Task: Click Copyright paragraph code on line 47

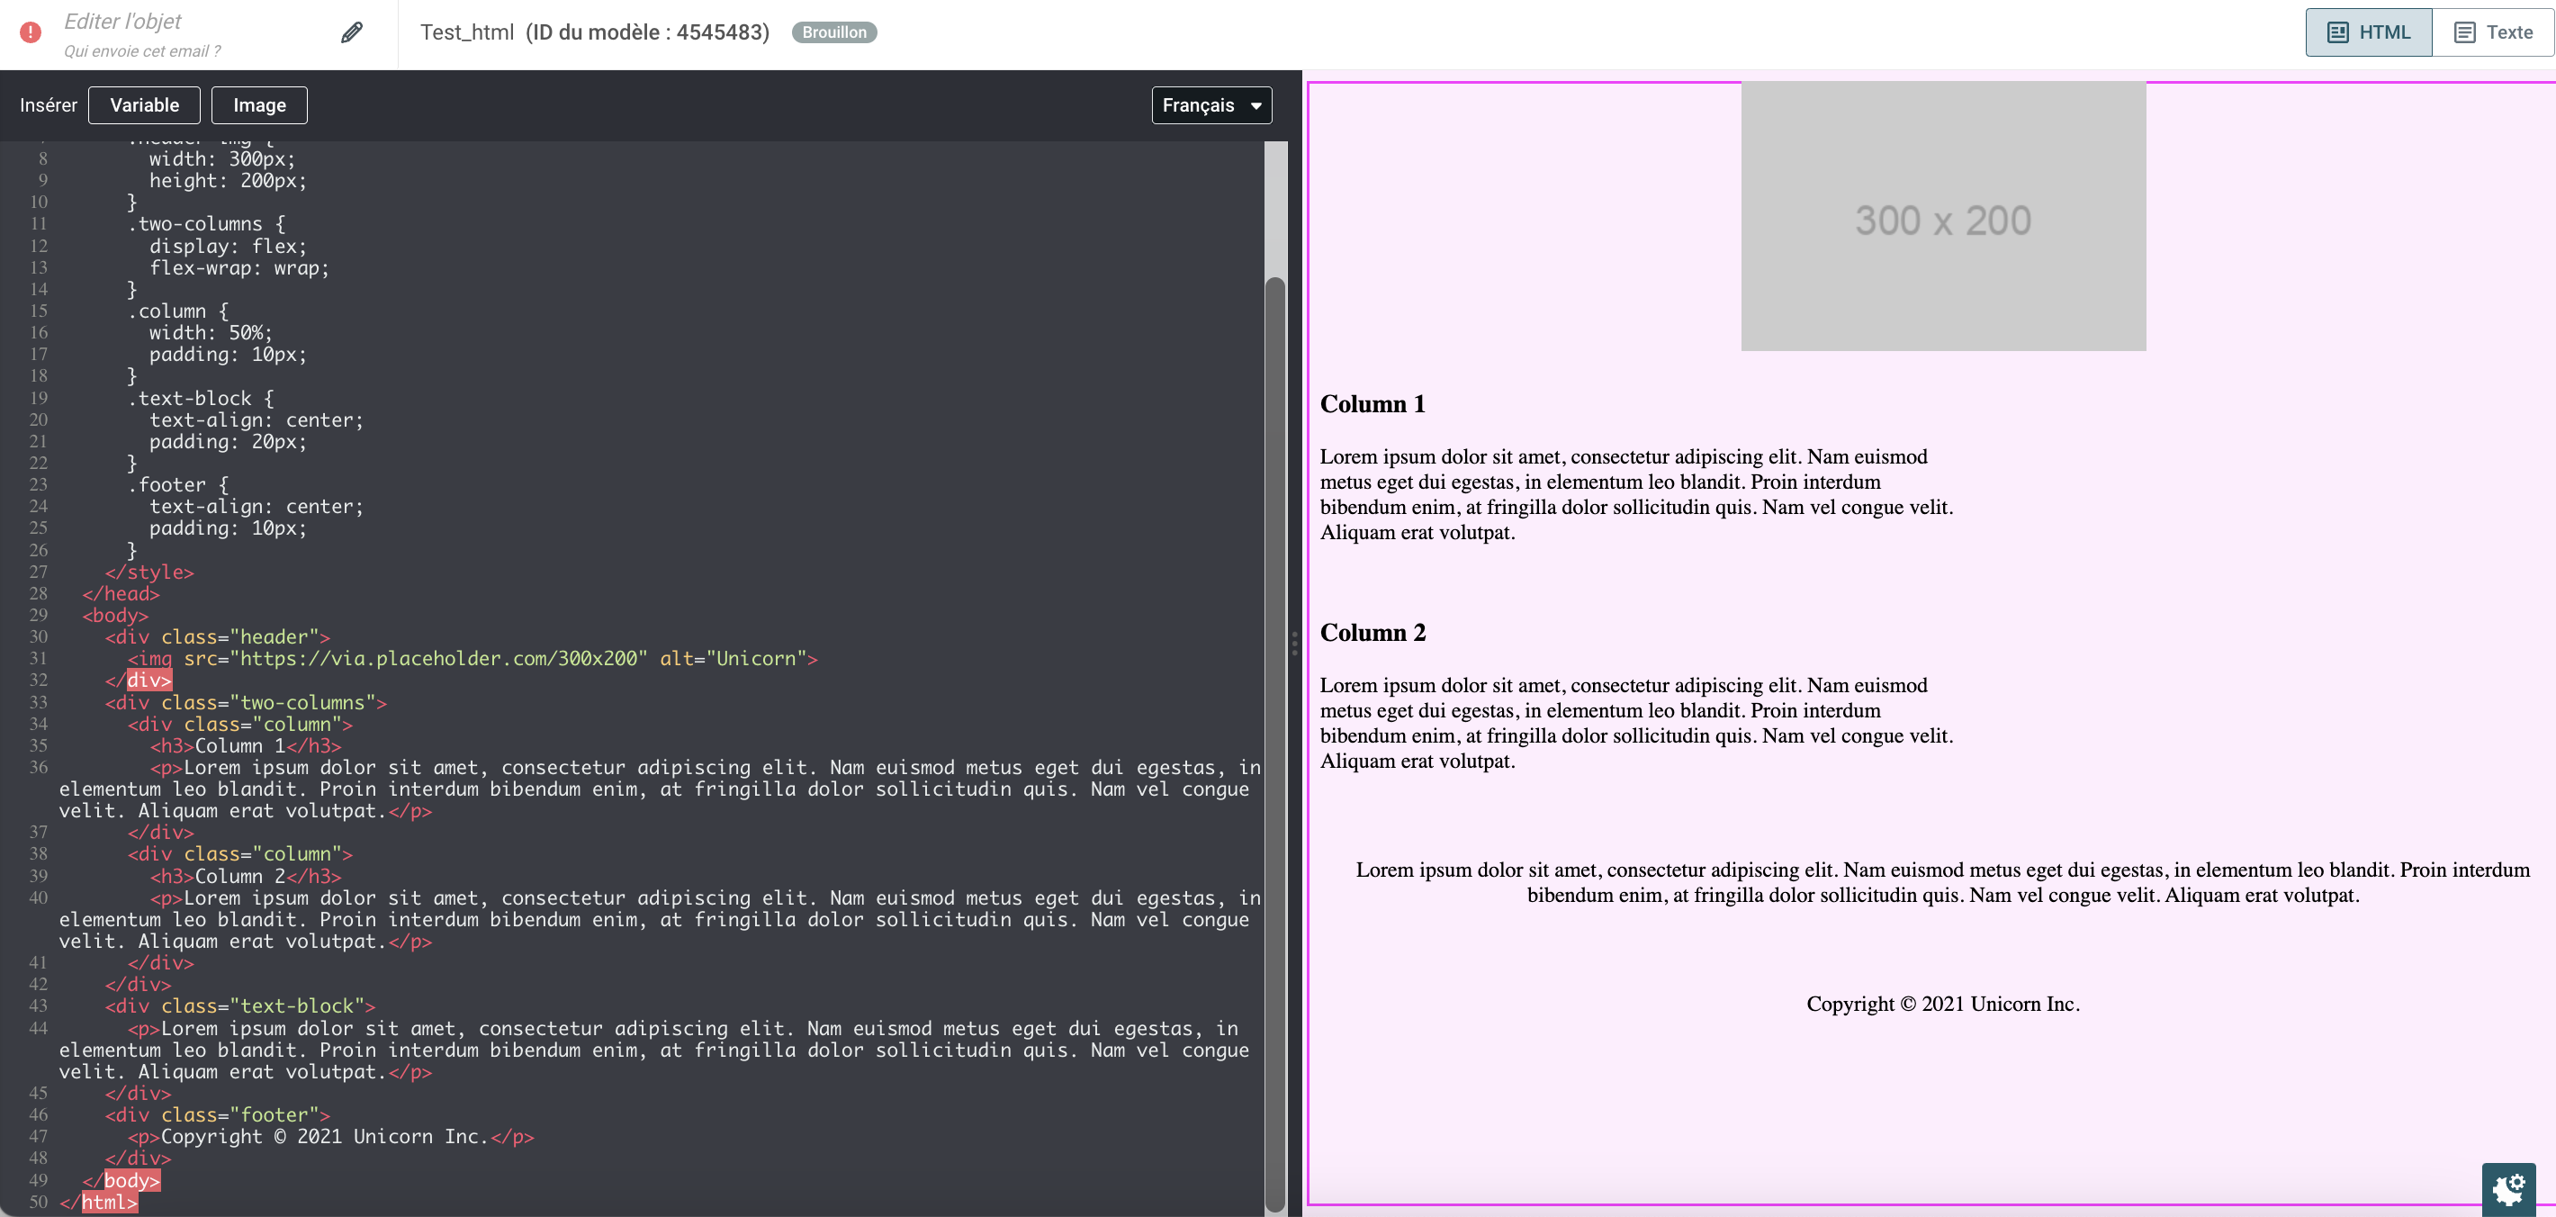Action: pos(331,1137)
